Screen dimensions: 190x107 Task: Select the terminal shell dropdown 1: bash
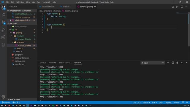[153, 63]
